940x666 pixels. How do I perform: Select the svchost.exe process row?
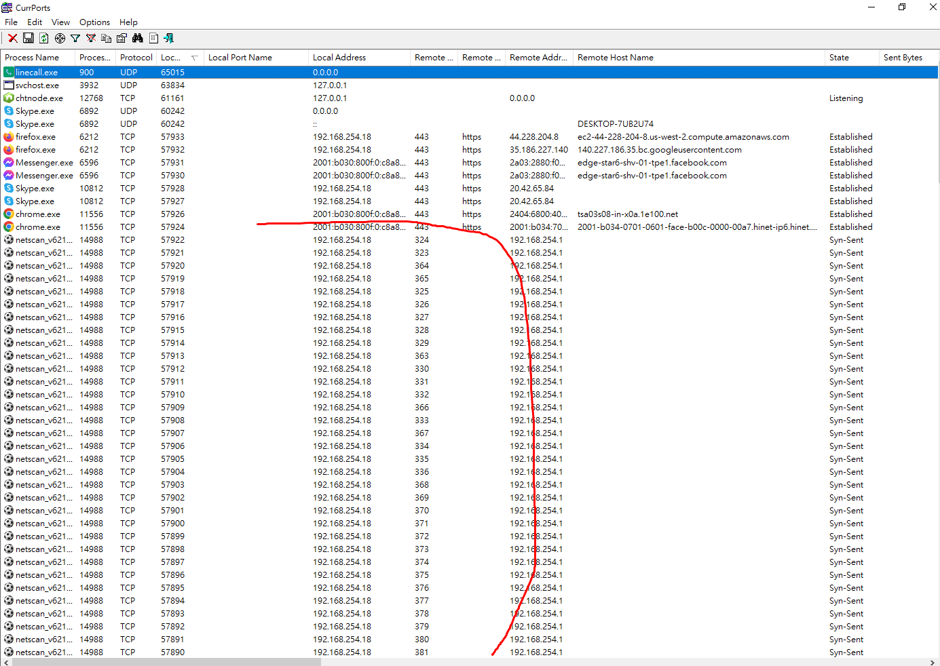pos(37,85)
